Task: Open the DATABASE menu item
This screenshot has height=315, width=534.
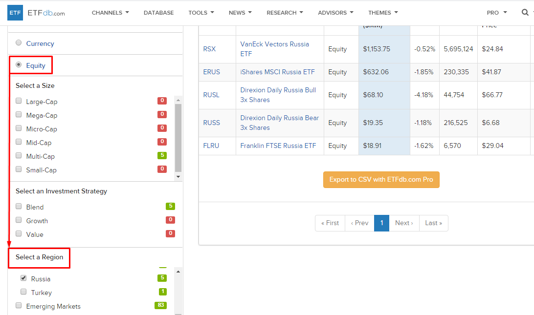Action: [159, 13]
